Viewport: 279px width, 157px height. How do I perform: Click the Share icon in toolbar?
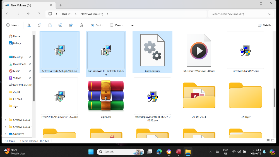(71, 25)
